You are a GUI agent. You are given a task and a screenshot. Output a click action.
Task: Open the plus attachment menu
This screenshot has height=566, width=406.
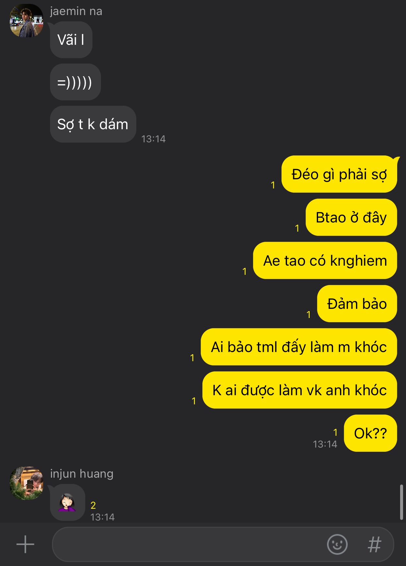coord(25,544)
